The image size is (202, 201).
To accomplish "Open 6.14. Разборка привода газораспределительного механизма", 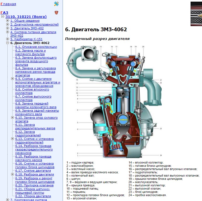I will coord(34,149).
